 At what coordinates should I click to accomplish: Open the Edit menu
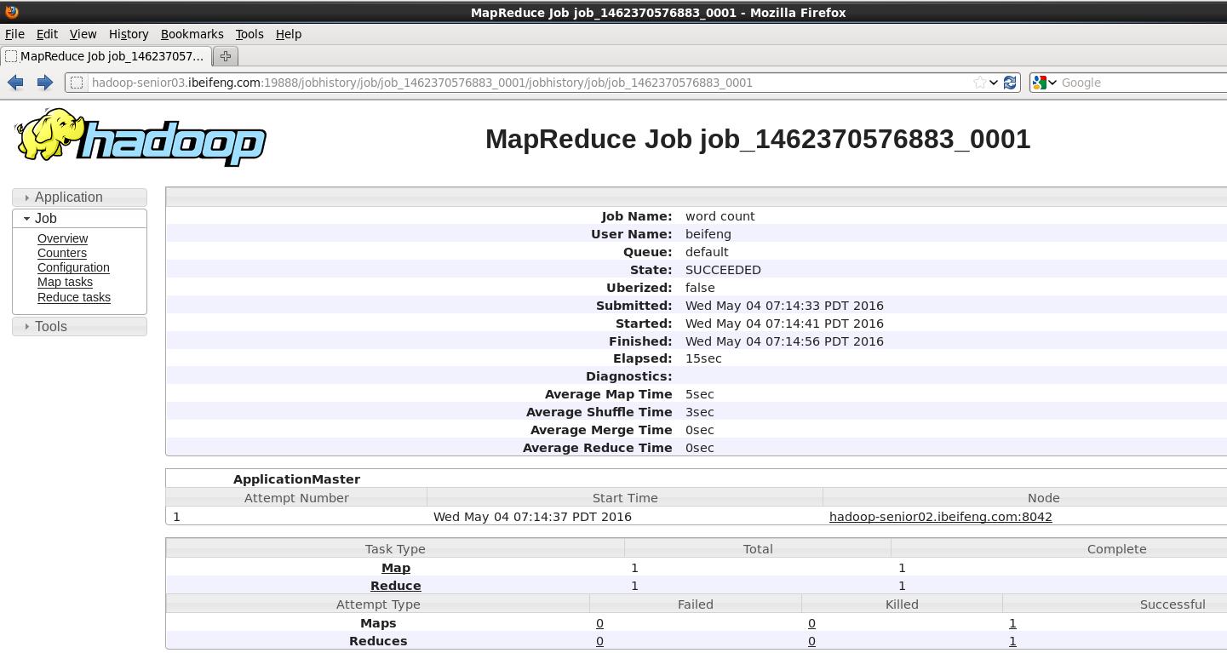click(x=47, y=34)
